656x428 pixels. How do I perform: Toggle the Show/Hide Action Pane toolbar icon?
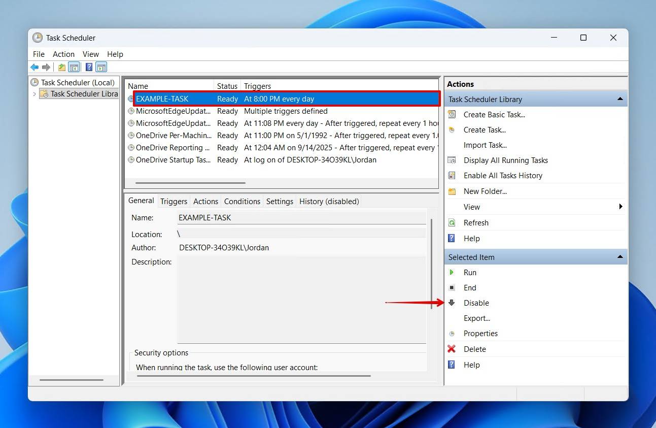pyautogui.click(x=101, y=67)
